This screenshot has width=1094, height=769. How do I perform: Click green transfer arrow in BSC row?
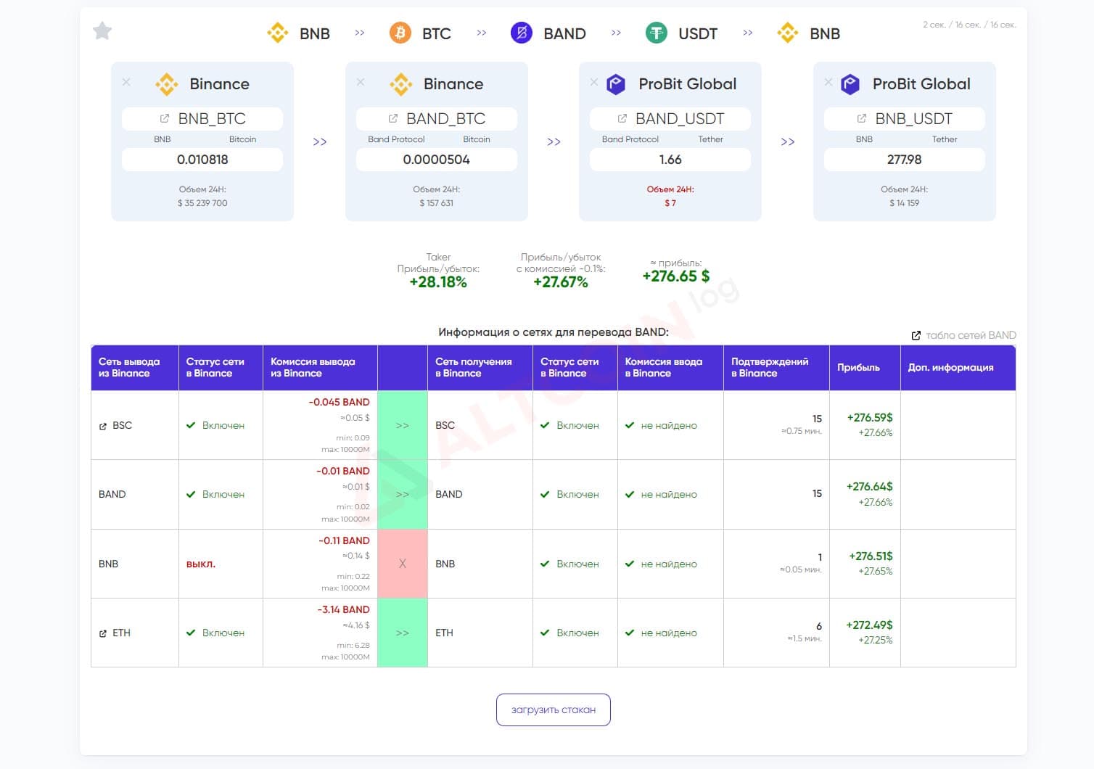[x=403, y=425]
